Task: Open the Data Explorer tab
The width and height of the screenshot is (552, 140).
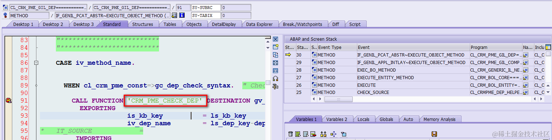Action: pos(260,24)
